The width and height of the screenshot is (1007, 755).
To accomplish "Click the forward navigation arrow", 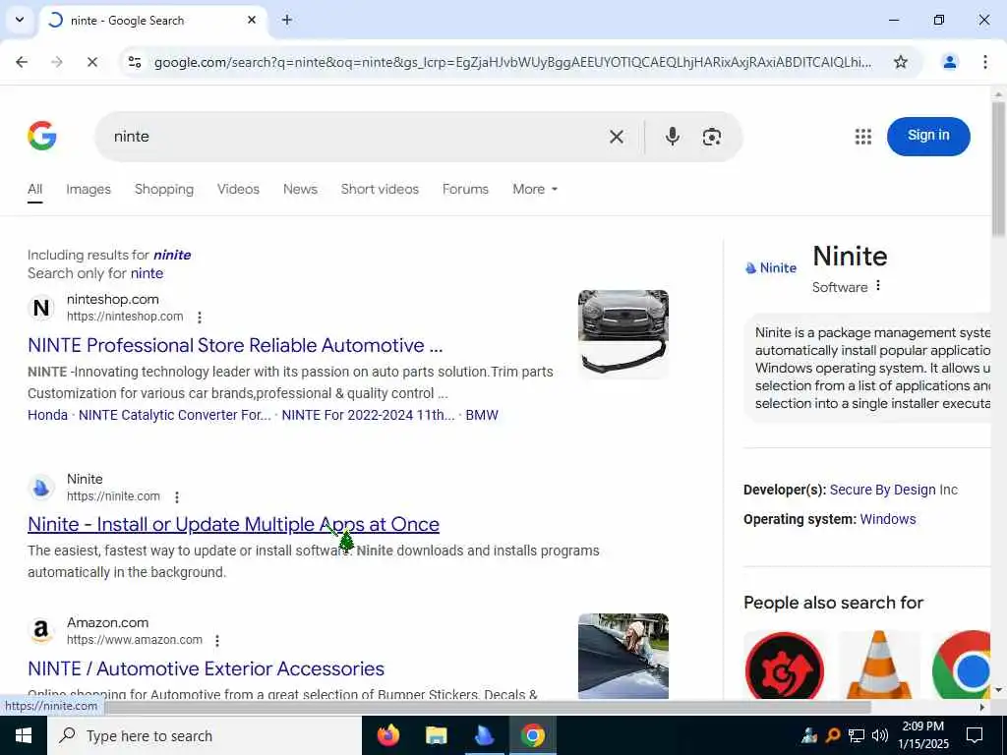I will [x=57, y=62].
